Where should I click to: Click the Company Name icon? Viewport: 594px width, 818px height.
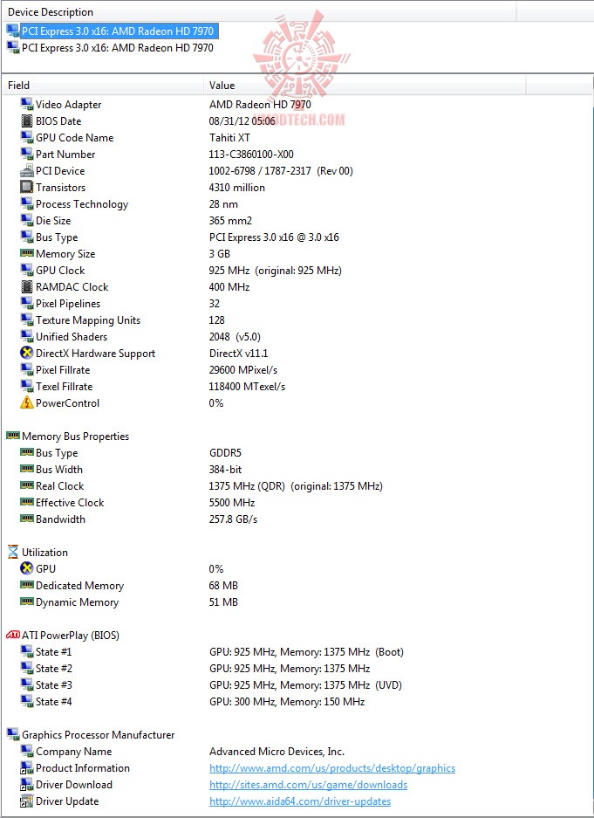tap(26, 752)
